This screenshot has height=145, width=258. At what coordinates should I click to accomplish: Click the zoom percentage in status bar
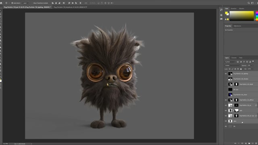[x=5, y=144]
